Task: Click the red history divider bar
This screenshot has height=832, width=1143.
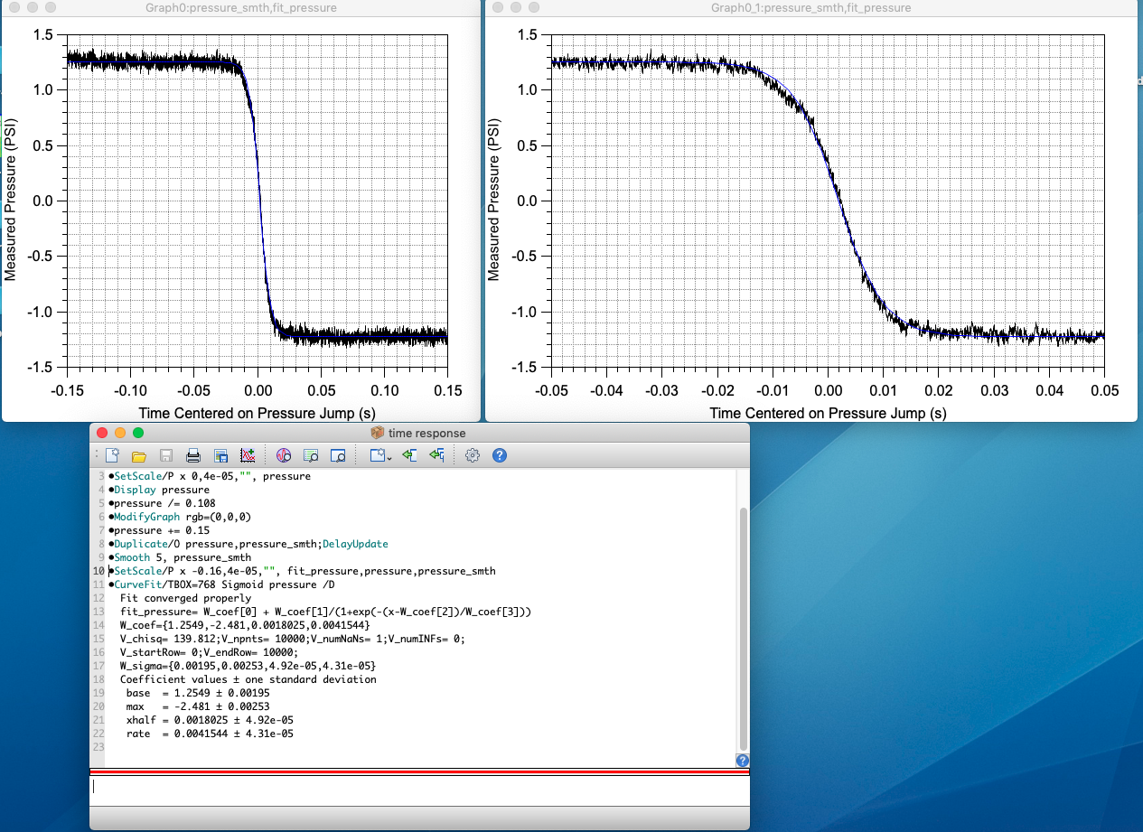Action: point(419,771)
